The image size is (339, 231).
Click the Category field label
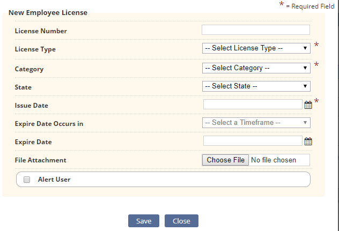[29, 69]
